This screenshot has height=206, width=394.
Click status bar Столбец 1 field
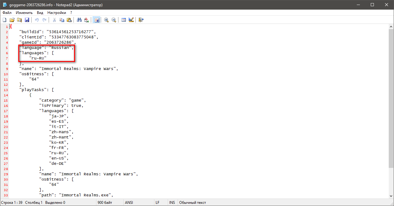point(34,203)
